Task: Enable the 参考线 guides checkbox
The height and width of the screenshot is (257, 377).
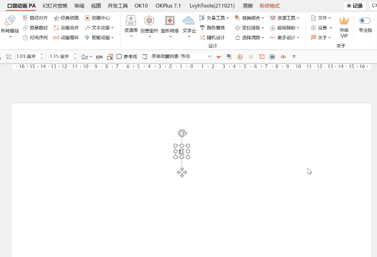Action: [119, 56]
